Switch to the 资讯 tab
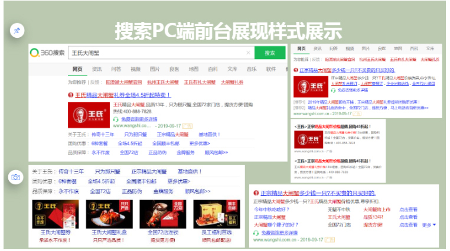450x251 pixels. pos(97,69)
